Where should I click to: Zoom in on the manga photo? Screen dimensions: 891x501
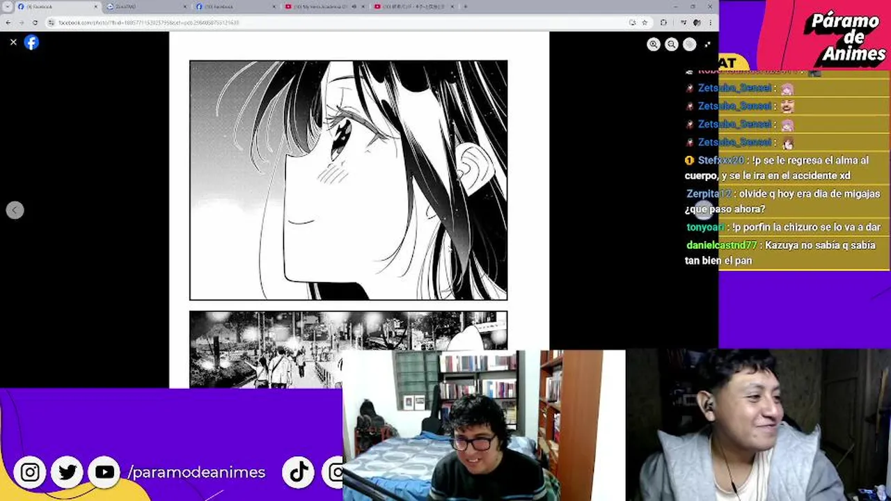[653, 45]
